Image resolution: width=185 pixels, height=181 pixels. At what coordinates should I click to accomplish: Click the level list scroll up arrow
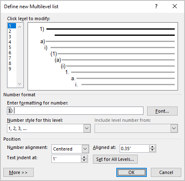point(20,27)
